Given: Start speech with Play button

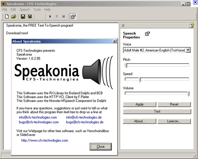Looking at the screenshot, I should 50,16.
